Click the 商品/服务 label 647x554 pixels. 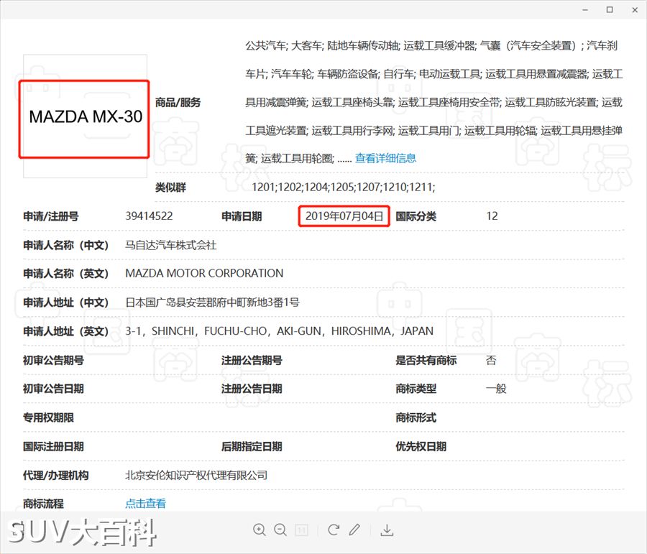178,102
